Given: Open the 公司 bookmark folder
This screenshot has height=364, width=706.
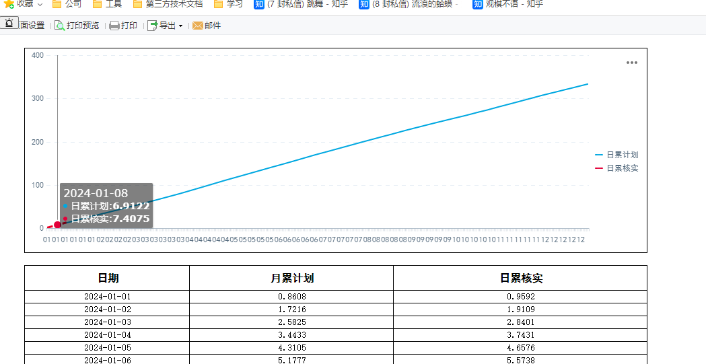Looking at the screenshot, I should pyautogui.click(x=67, y=4).
